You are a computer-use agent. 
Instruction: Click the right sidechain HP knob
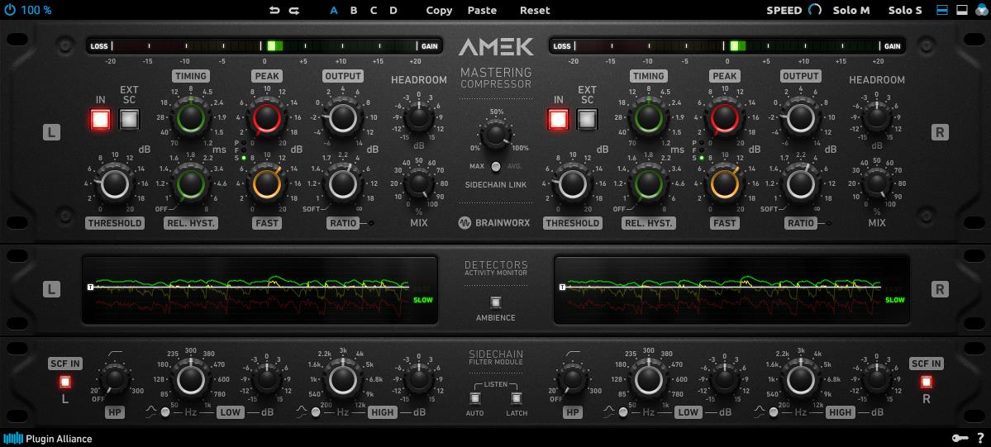[x=573, y=380]
